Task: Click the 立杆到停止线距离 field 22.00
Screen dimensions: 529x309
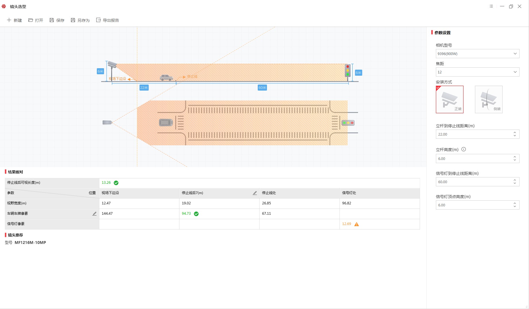Action: click(x=477, y=134)
